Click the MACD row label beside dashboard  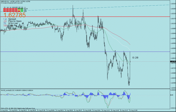pos(26,9)
